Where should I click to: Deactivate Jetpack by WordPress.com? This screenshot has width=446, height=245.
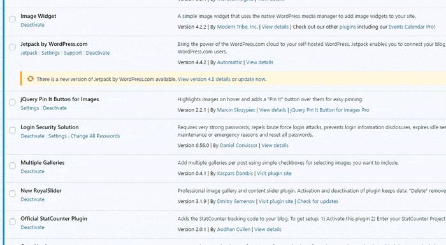tap(97, 53)
